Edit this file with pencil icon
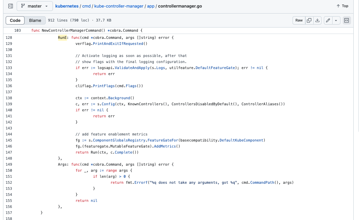 328,20
